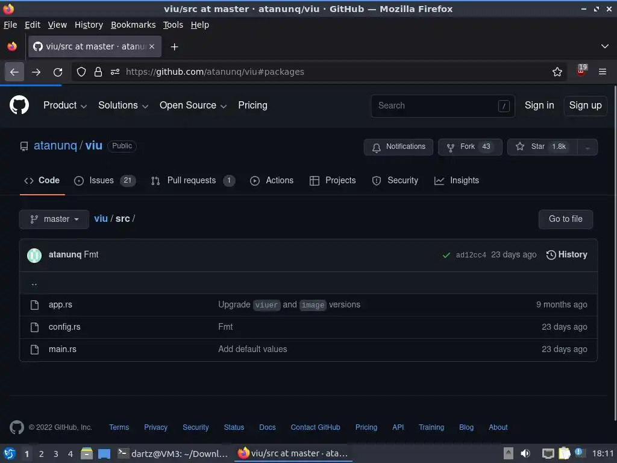The width and height of the screenshot is (617, 463).
Task: Open commit History link
Action: click(566, 255)
